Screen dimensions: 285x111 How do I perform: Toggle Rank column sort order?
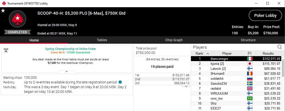(200, 53)
